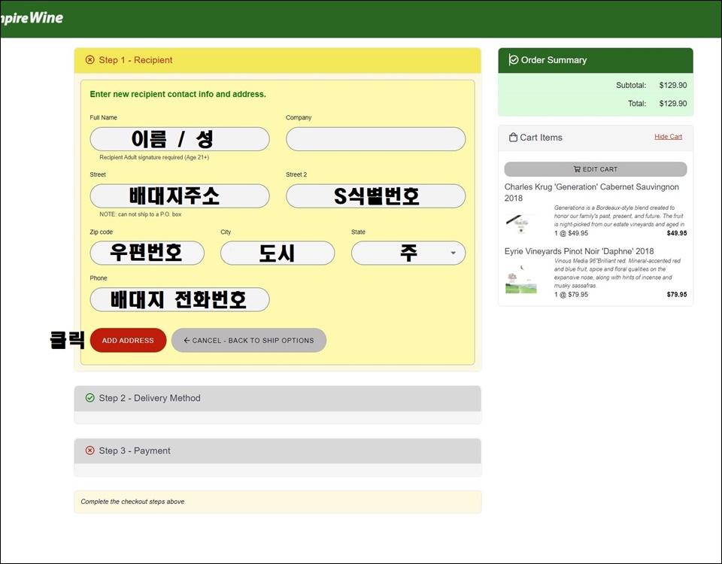
Task: Click the Step 3 Payment error icon
Action: coord(89,450)
